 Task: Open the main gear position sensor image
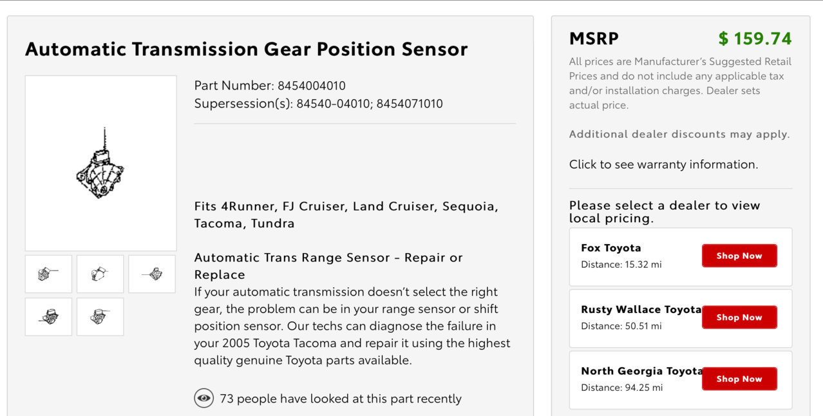100,163
